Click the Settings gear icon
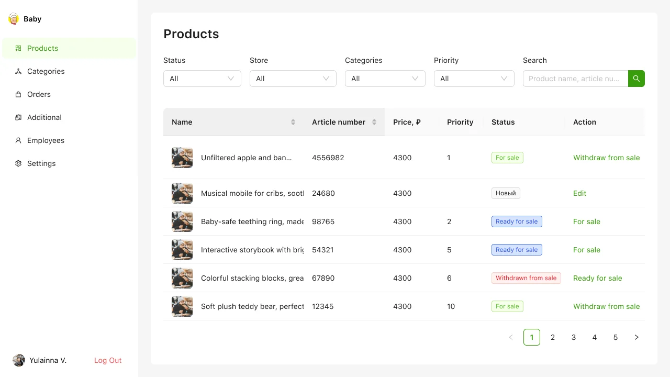Viewport: 670px width, 377px height. coord(18,163)
